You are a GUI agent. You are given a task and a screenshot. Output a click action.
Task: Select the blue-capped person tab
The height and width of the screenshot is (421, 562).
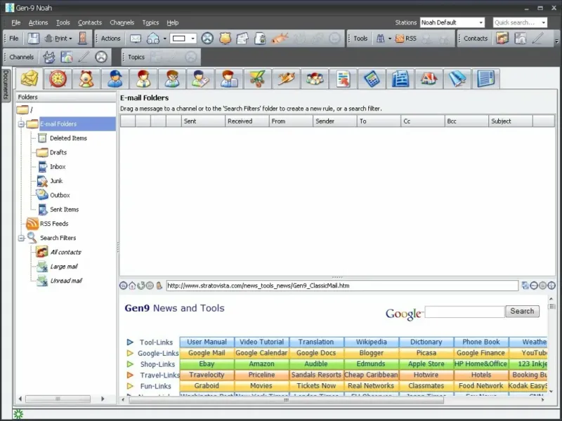pos(115,79)
